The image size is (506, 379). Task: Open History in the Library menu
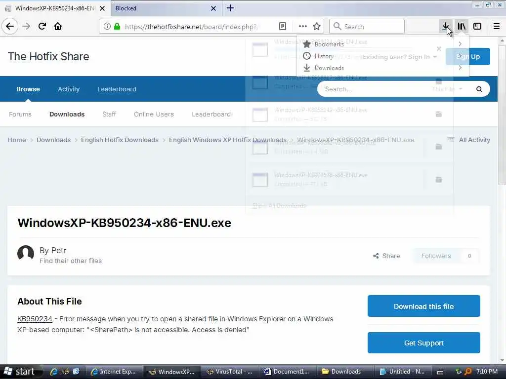tap(382, 56)
